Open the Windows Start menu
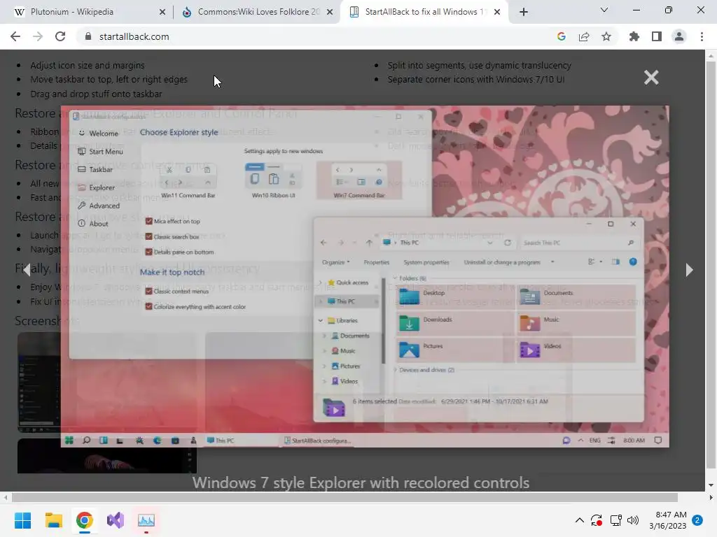The width and height of the screenshot is (717, 537). pyautogui.click(x=22, y=520)
